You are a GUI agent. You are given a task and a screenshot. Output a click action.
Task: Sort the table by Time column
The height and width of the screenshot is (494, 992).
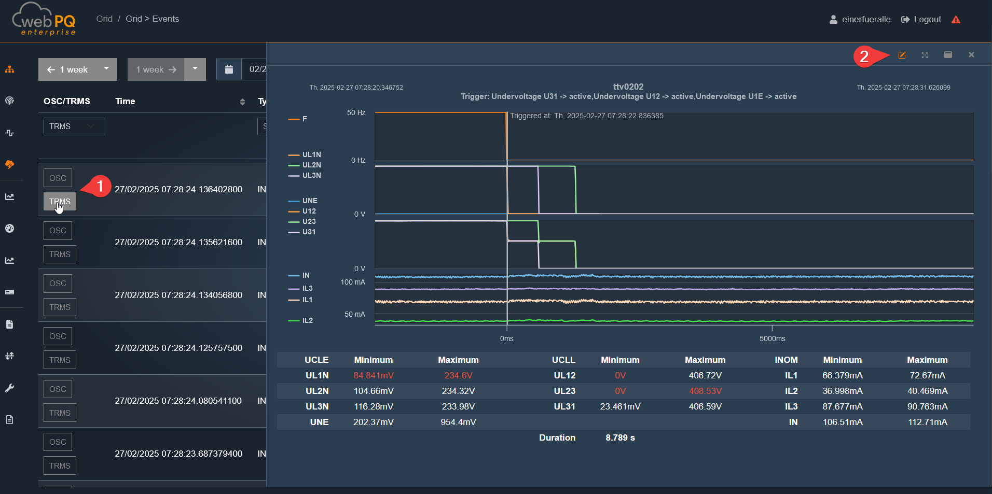[x=242, y=102]
